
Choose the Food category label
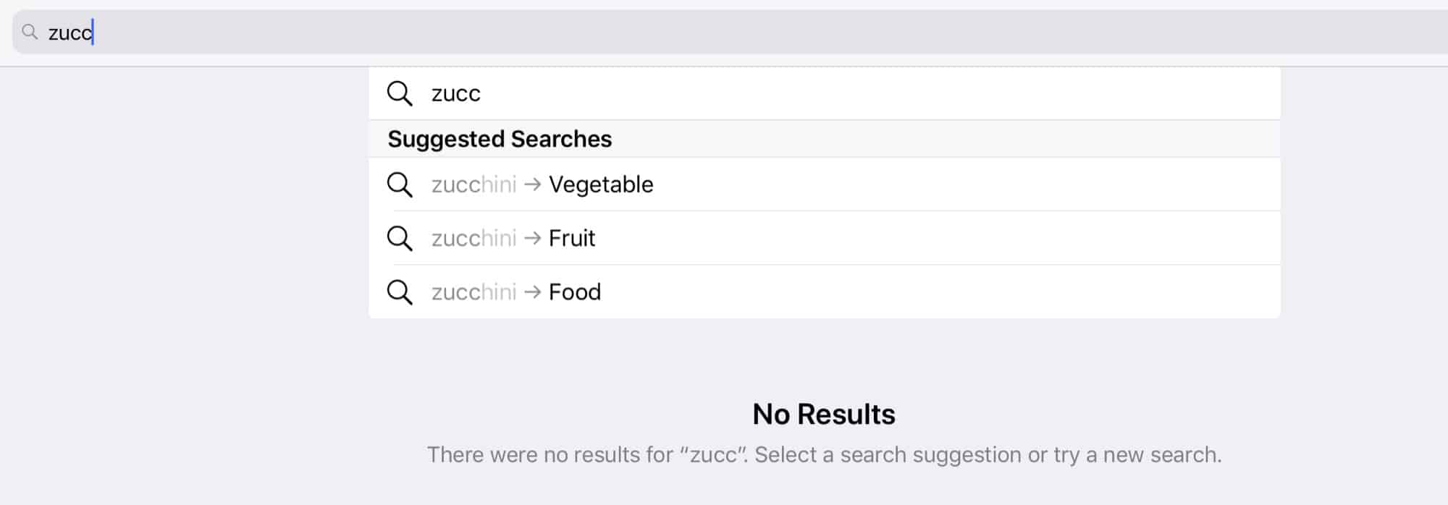575,292
